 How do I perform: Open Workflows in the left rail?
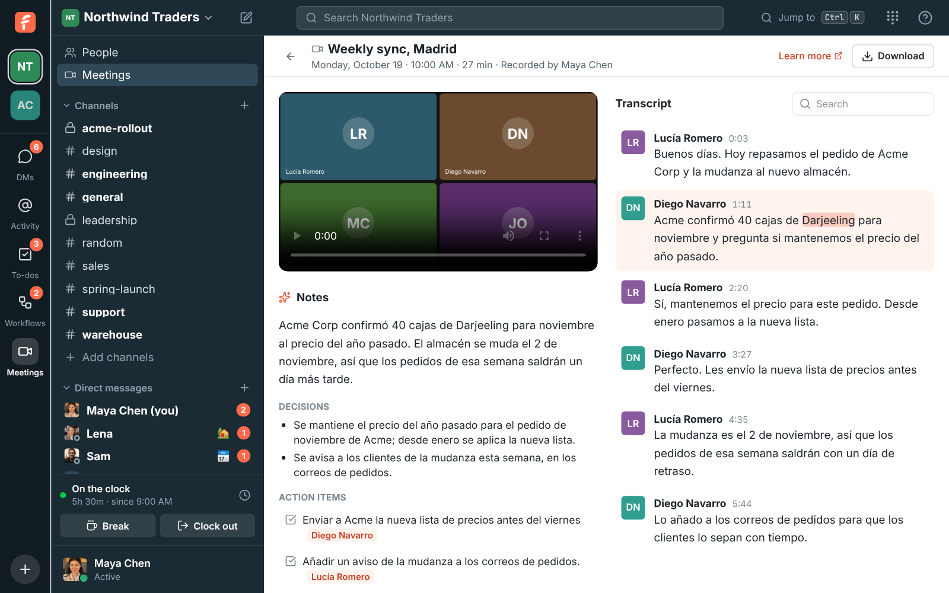(x=25, y=310)
